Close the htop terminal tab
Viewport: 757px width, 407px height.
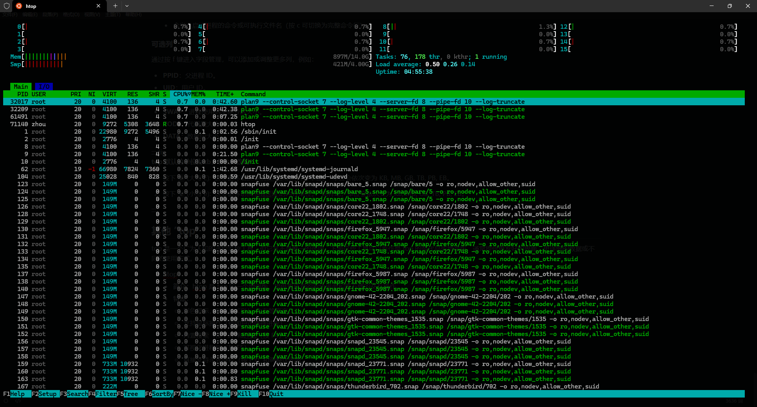pos(98,6)
